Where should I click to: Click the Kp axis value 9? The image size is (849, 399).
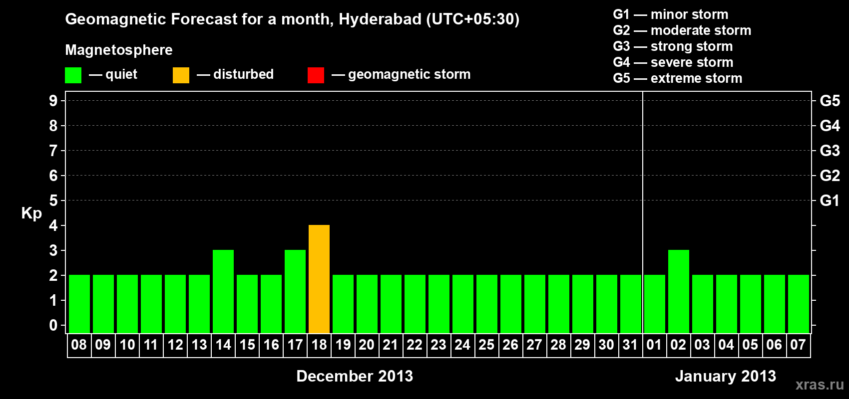point(53,101)
